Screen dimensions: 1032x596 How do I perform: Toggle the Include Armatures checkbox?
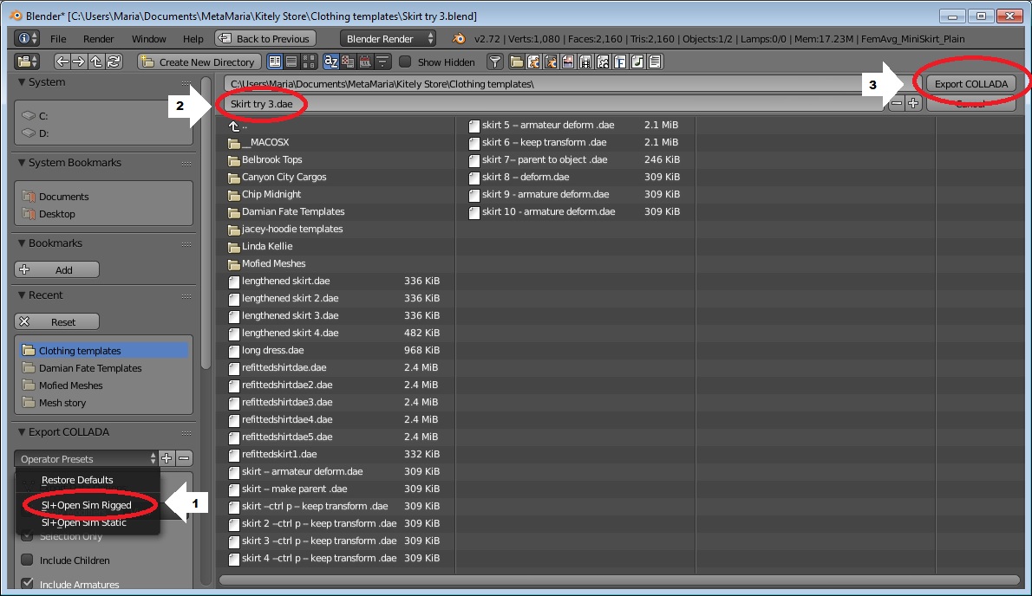(x=27, y=584)
